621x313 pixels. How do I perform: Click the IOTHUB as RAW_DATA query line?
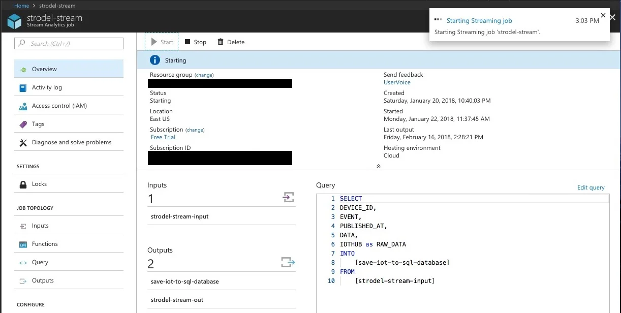click(372, 244)
